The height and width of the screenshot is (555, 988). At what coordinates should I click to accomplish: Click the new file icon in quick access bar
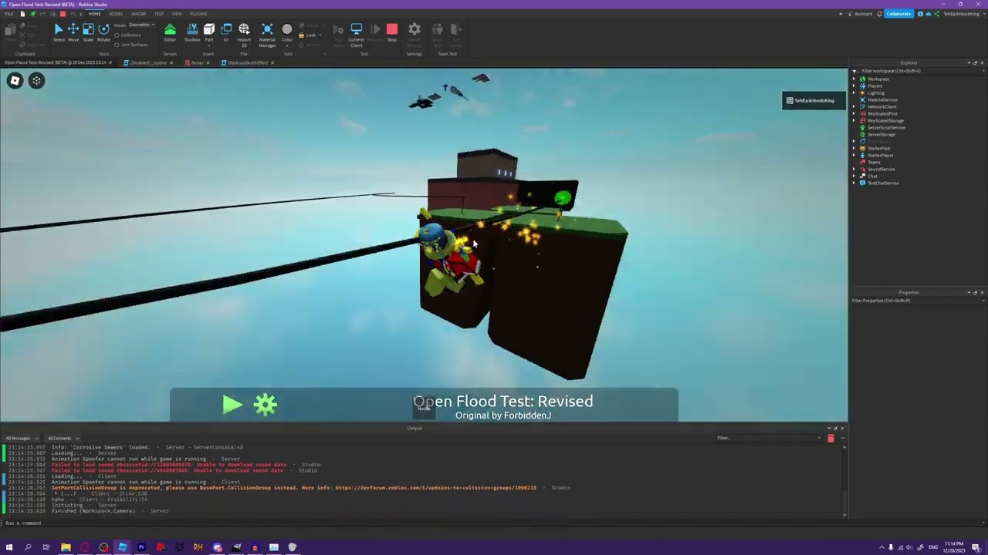[22, 14]
